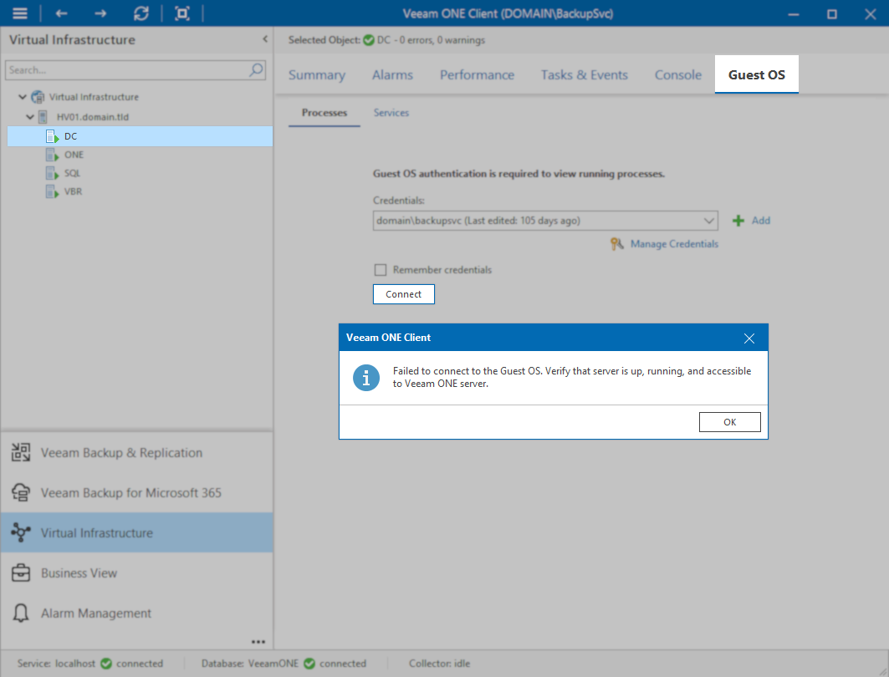Open Veeam Backup for Microsoft 365 view
Screen dimensions: 889x677
point(136,492)
